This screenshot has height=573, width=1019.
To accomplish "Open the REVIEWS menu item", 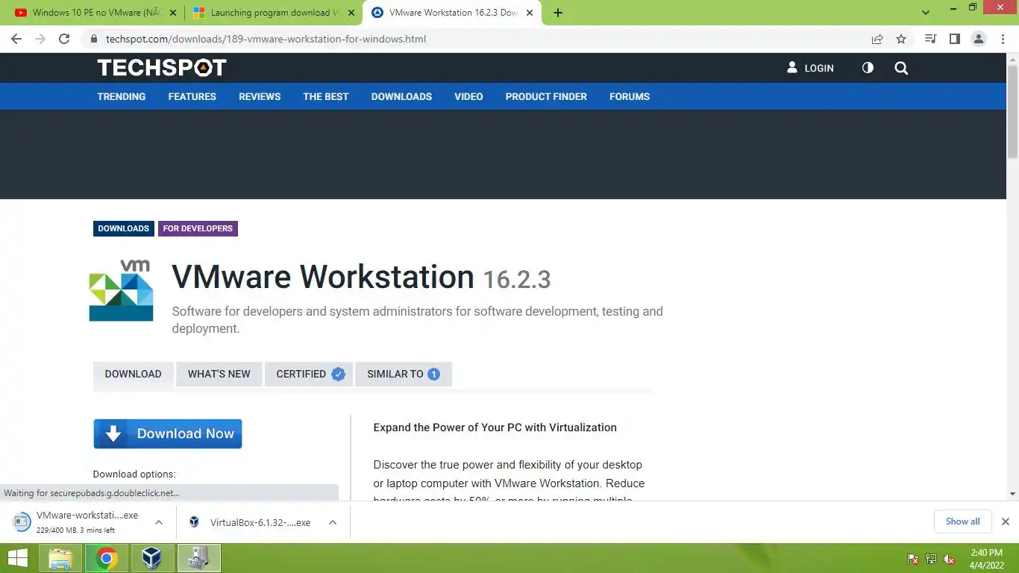I will click(x=260, y=96).
